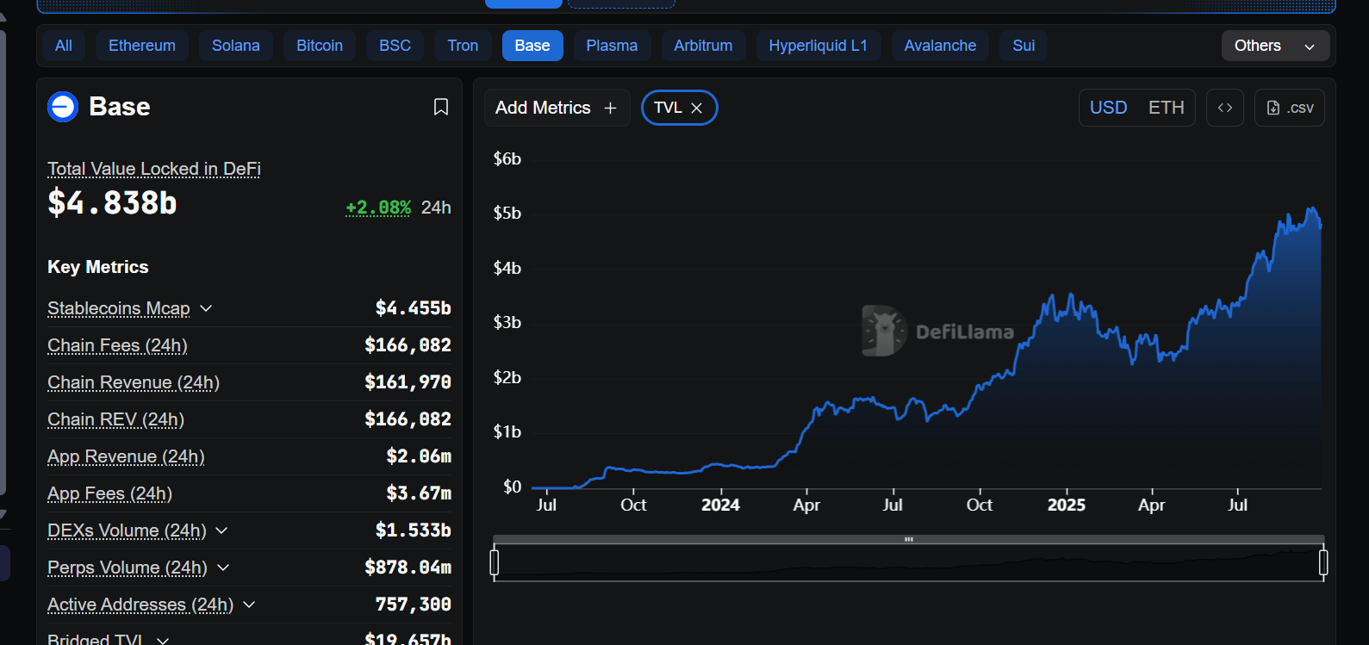Click the $2.06m app revenue value
Image resolution: width=1369 pixels, height=645 pixels.
419,456
